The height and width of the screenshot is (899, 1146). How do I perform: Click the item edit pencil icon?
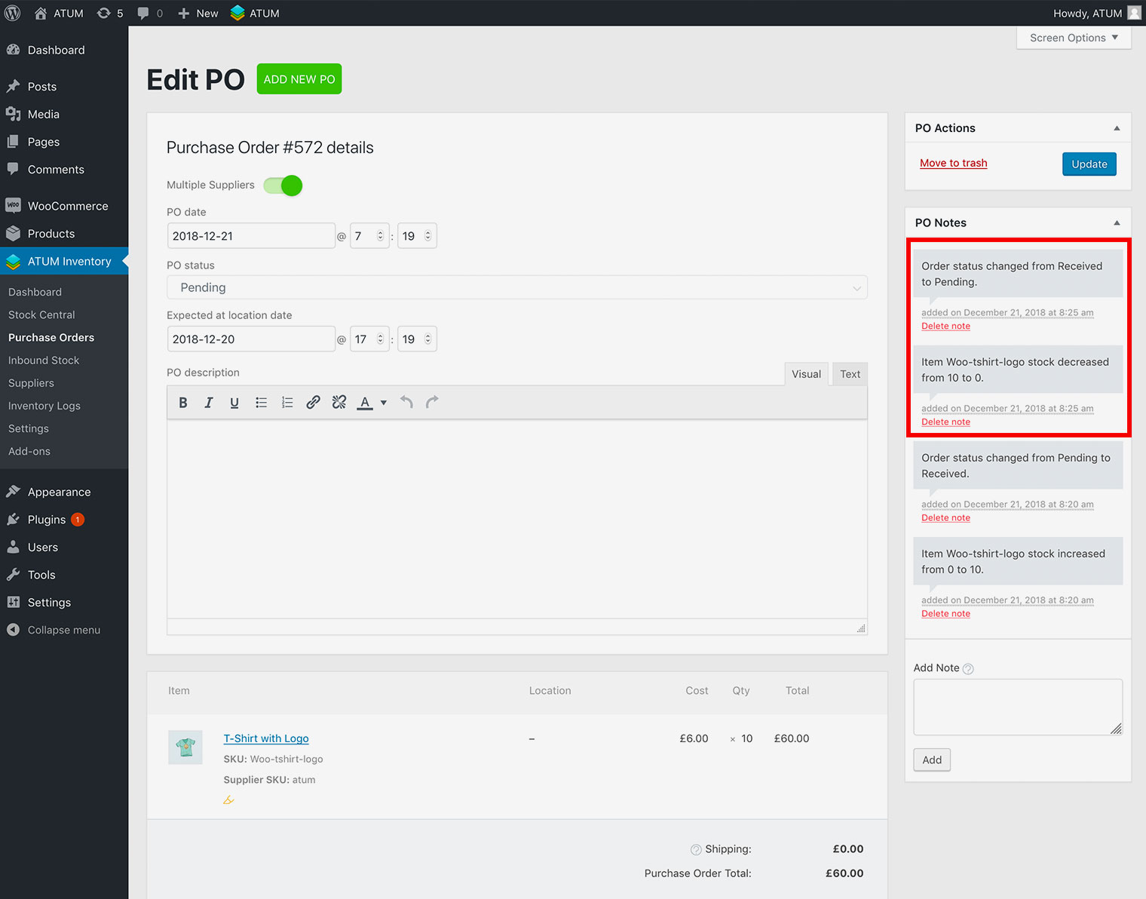[x=228, y=800]
